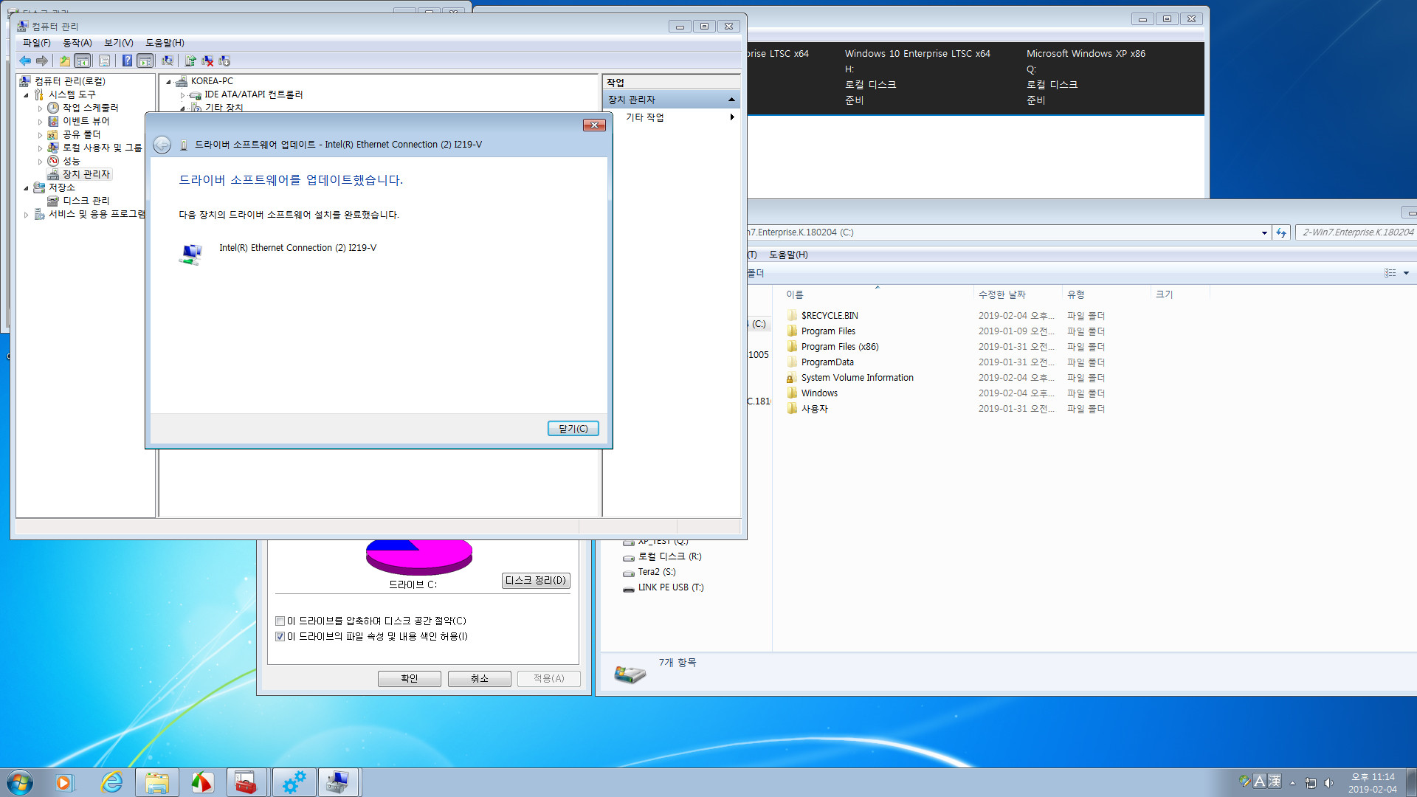
Task: Click volume speaker icon in system tray
Action: [1328, 783]
